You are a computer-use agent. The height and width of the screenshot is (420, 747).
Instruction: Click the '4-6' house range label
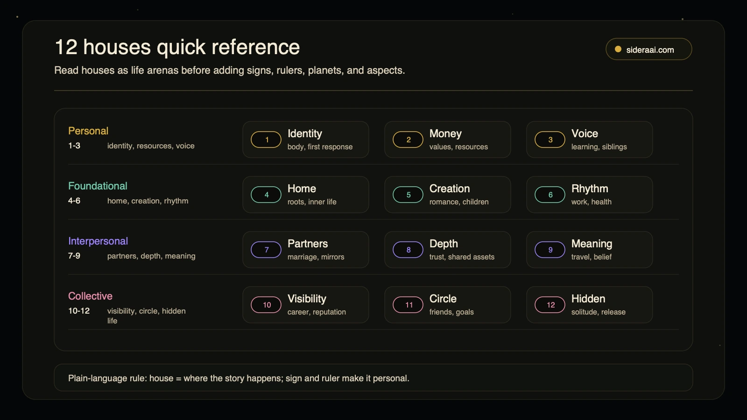pyautogui.click(x=74, y=201)
